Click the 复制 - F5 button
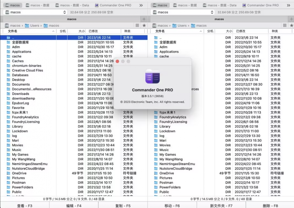 pos(123,206)
